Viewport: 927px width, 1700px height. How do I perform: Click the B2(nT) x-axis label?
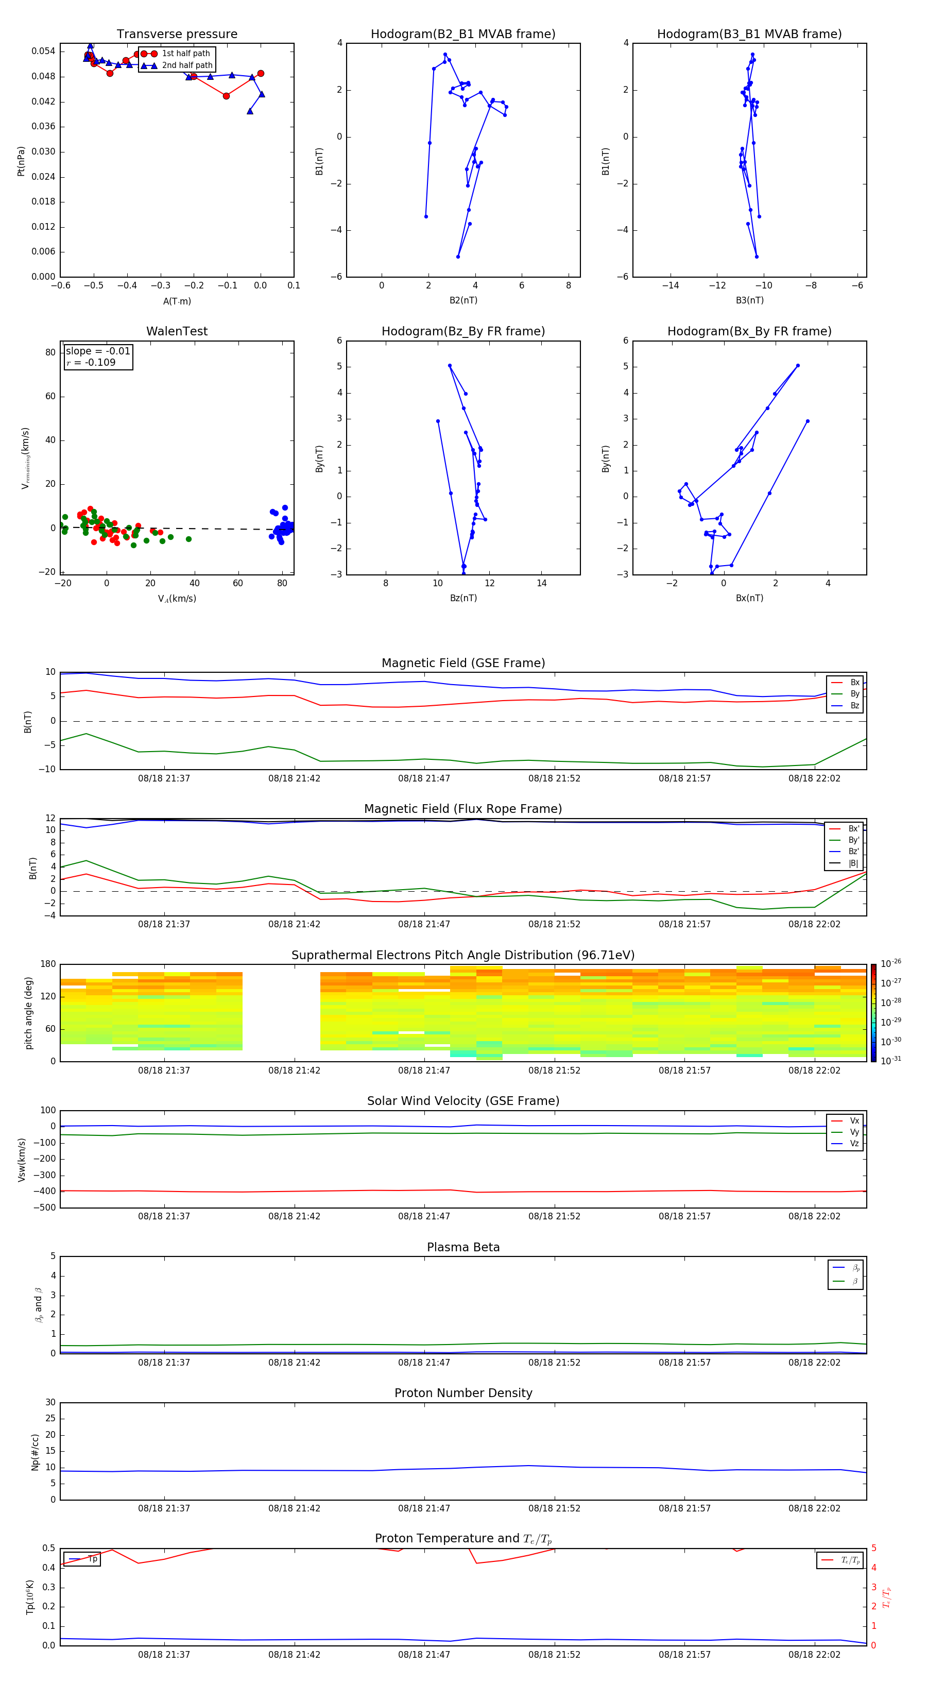point(463,300)
